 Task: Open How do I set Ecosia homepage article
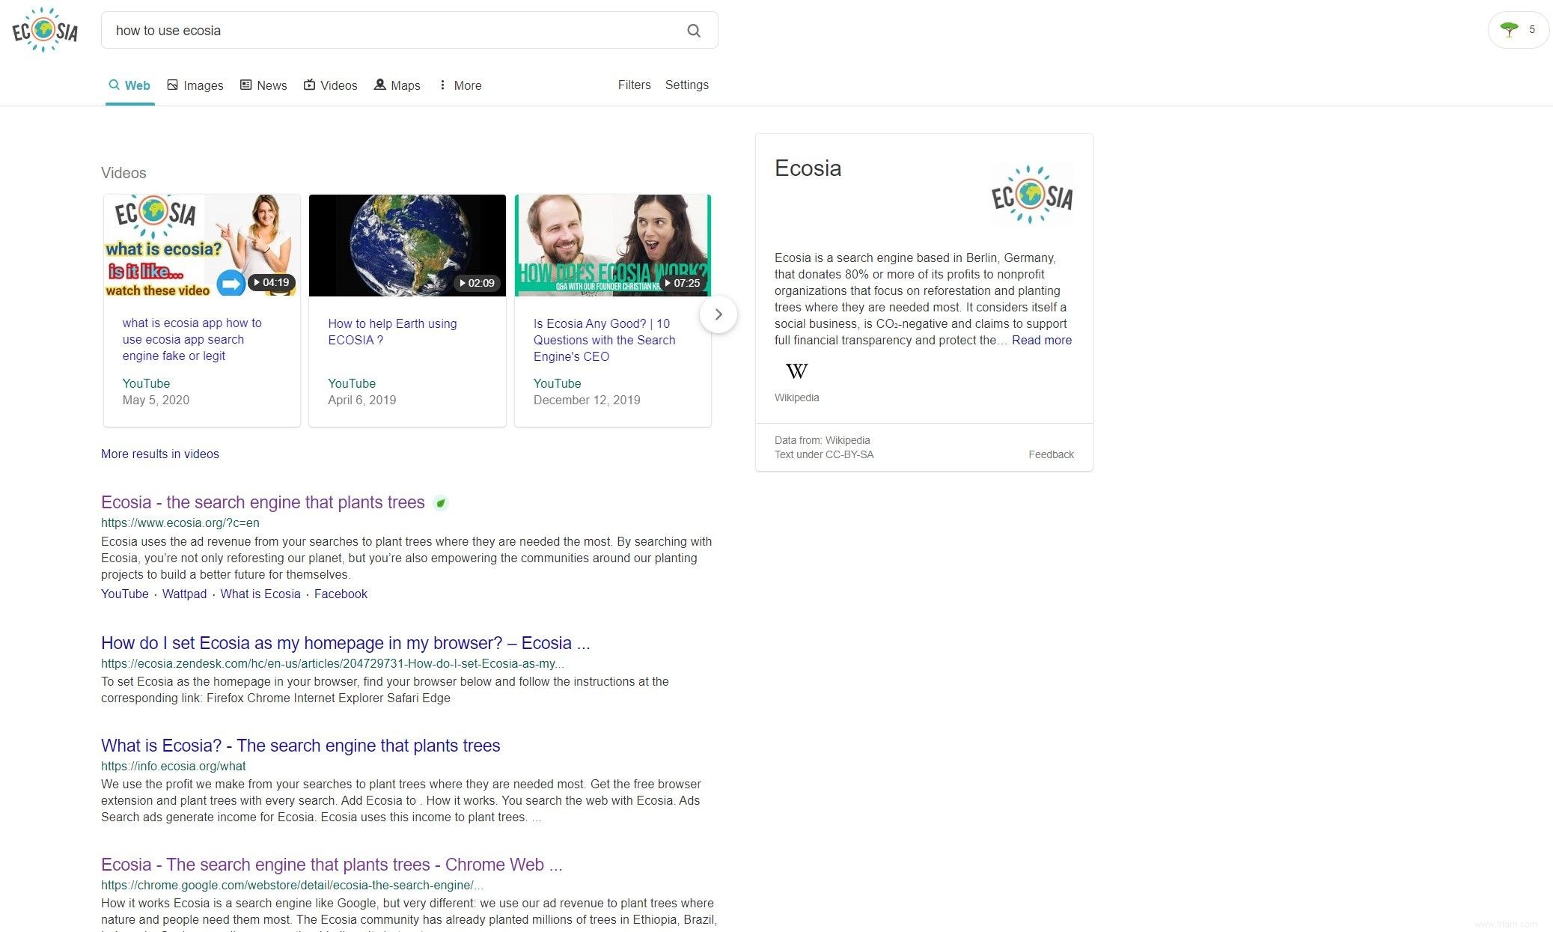[x=345, y=642]
